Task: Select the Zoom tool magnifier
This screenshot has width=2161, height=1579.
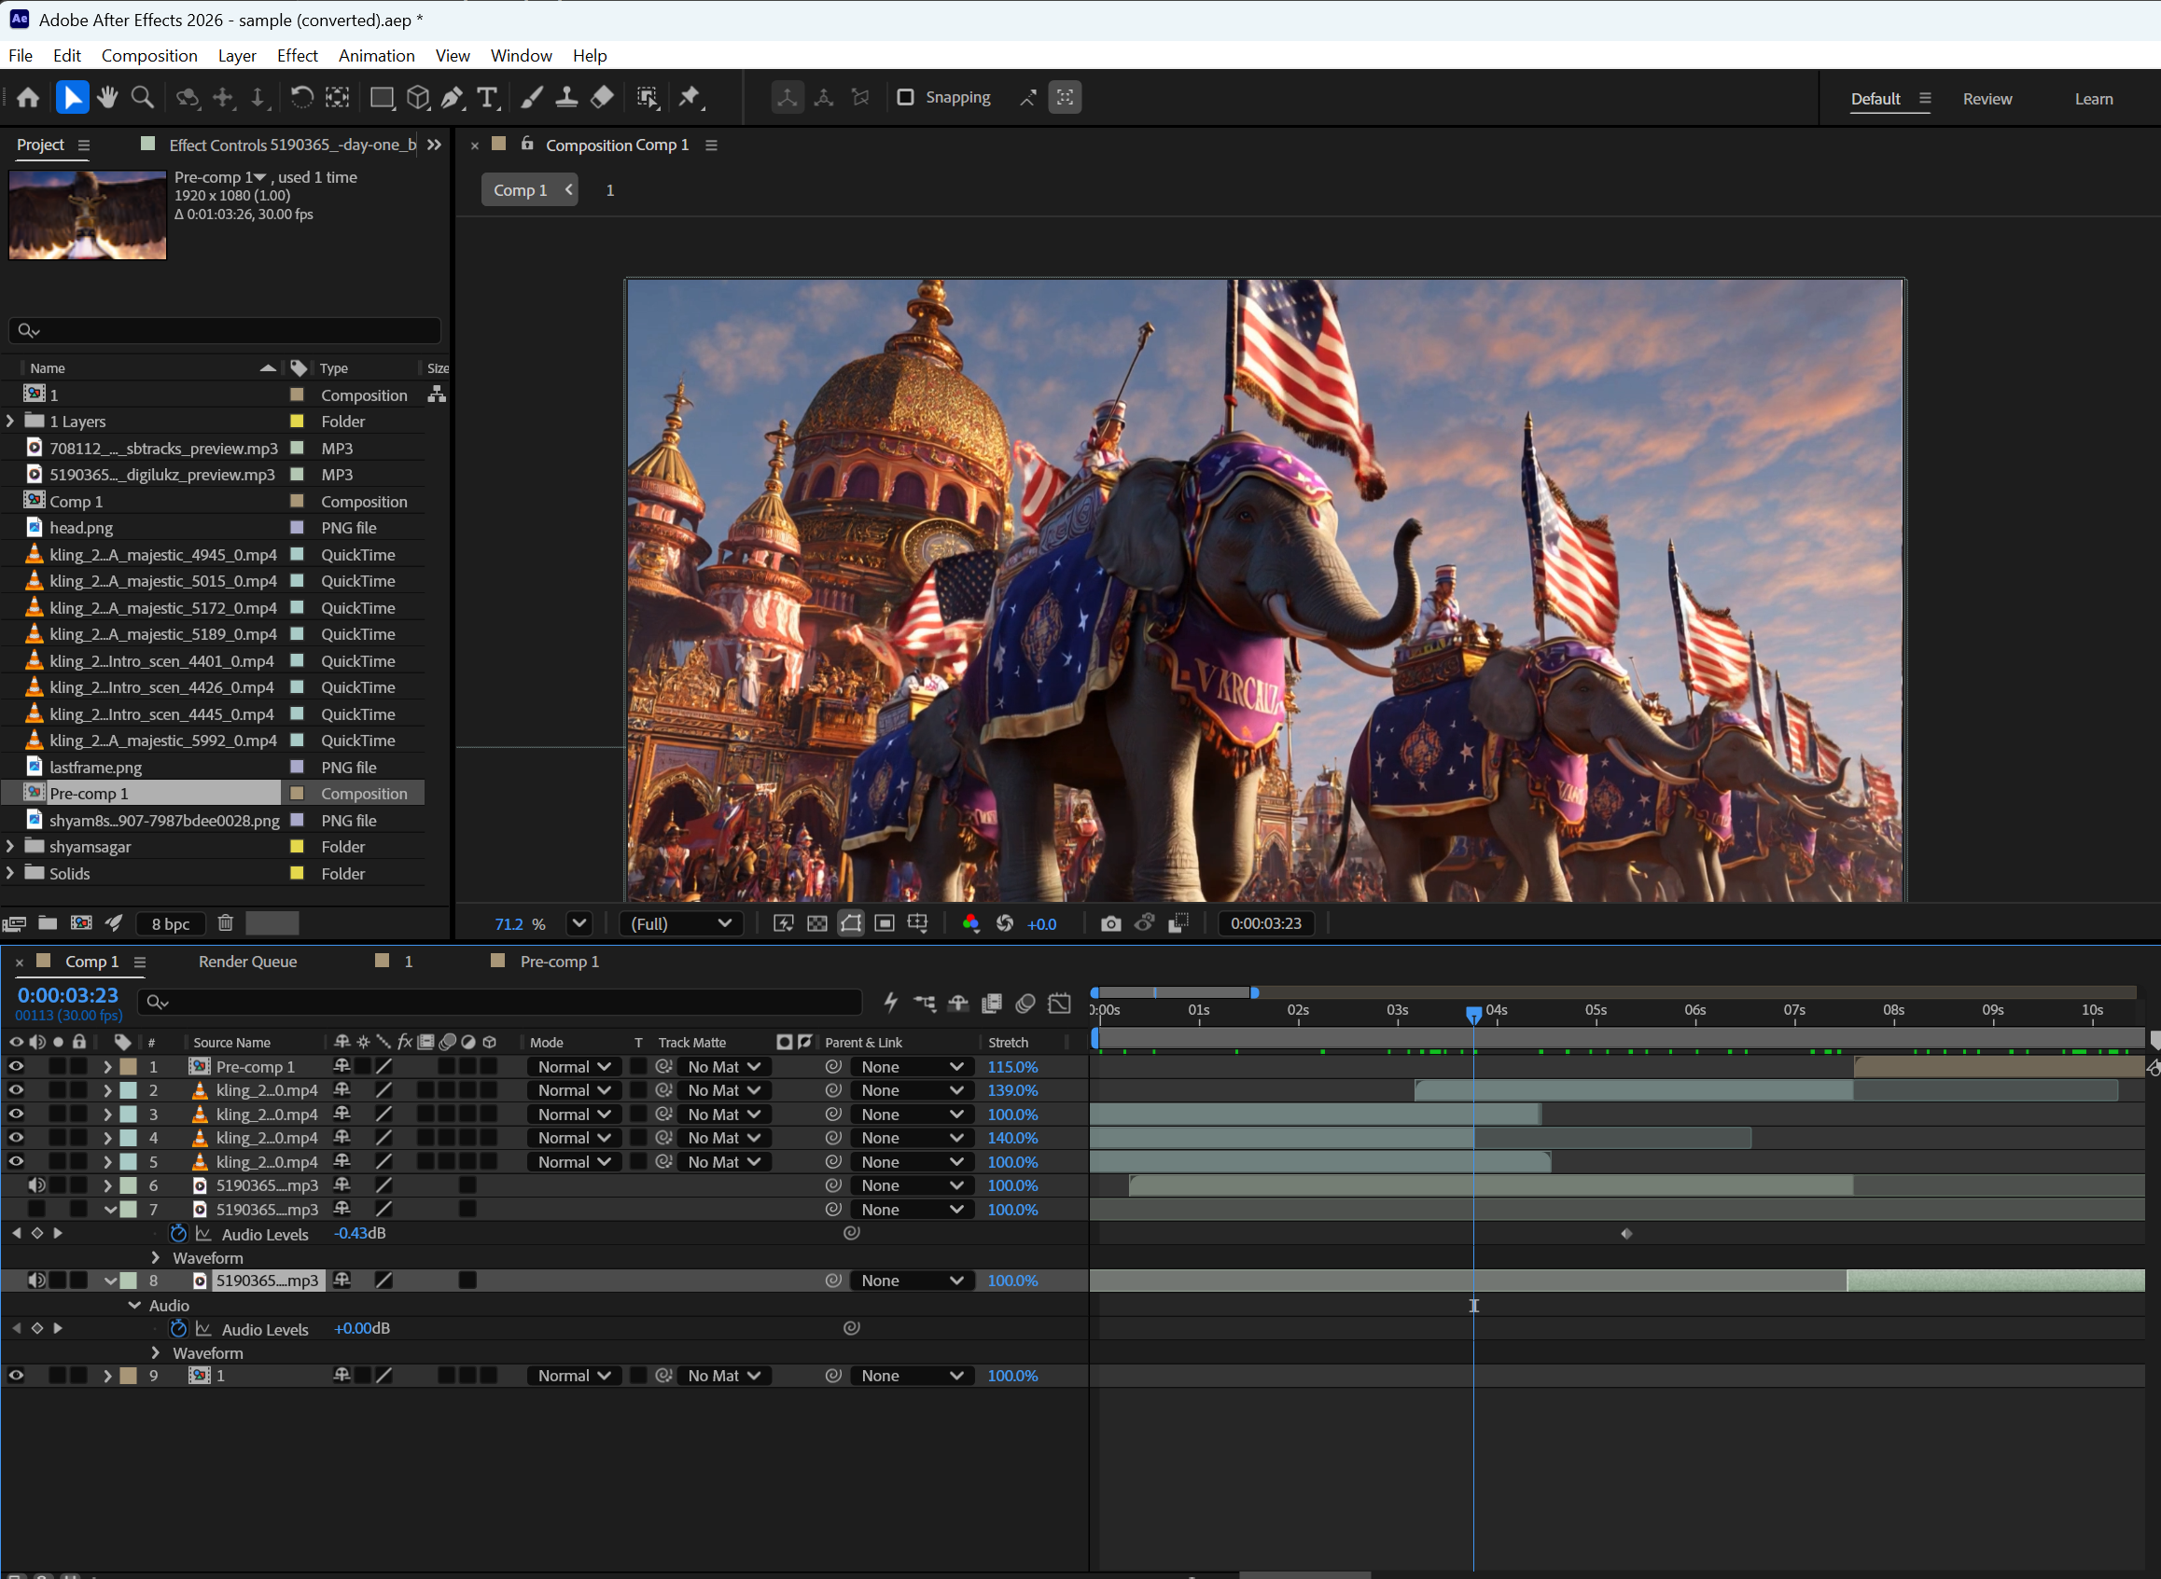Action: pos(143,98)
